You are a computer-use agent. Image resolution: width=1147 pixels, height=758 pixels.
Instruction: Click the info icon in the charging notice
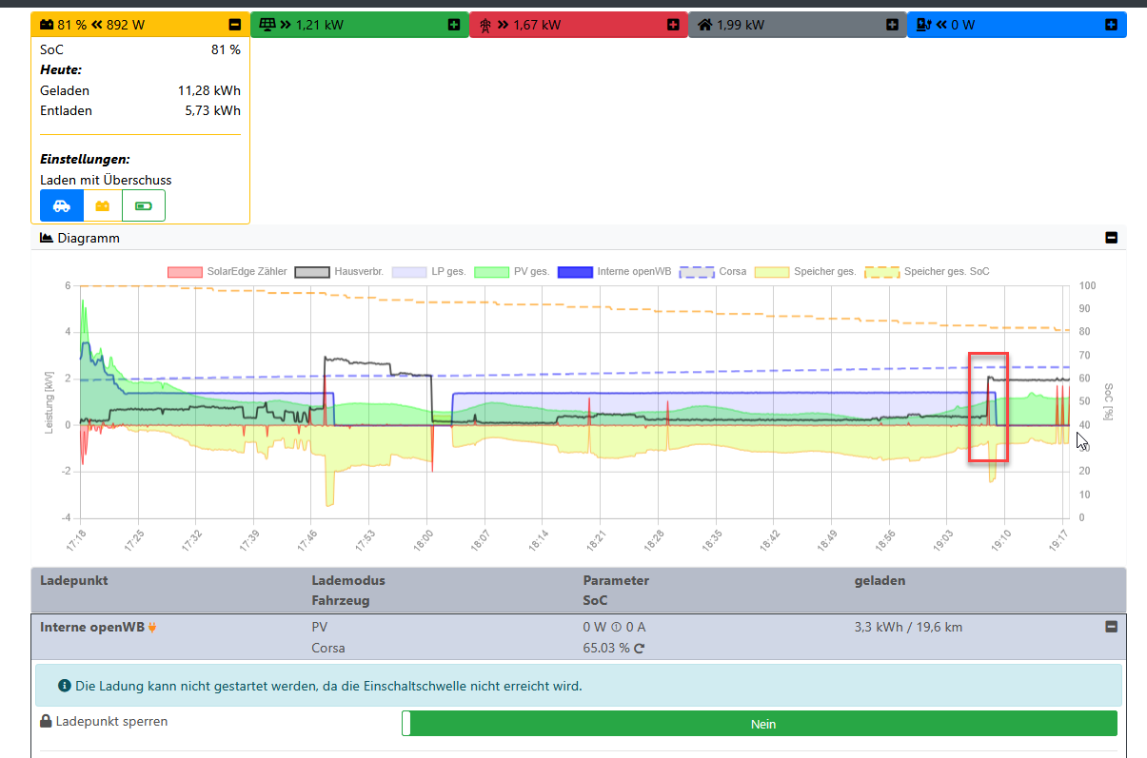click(65, 685)
